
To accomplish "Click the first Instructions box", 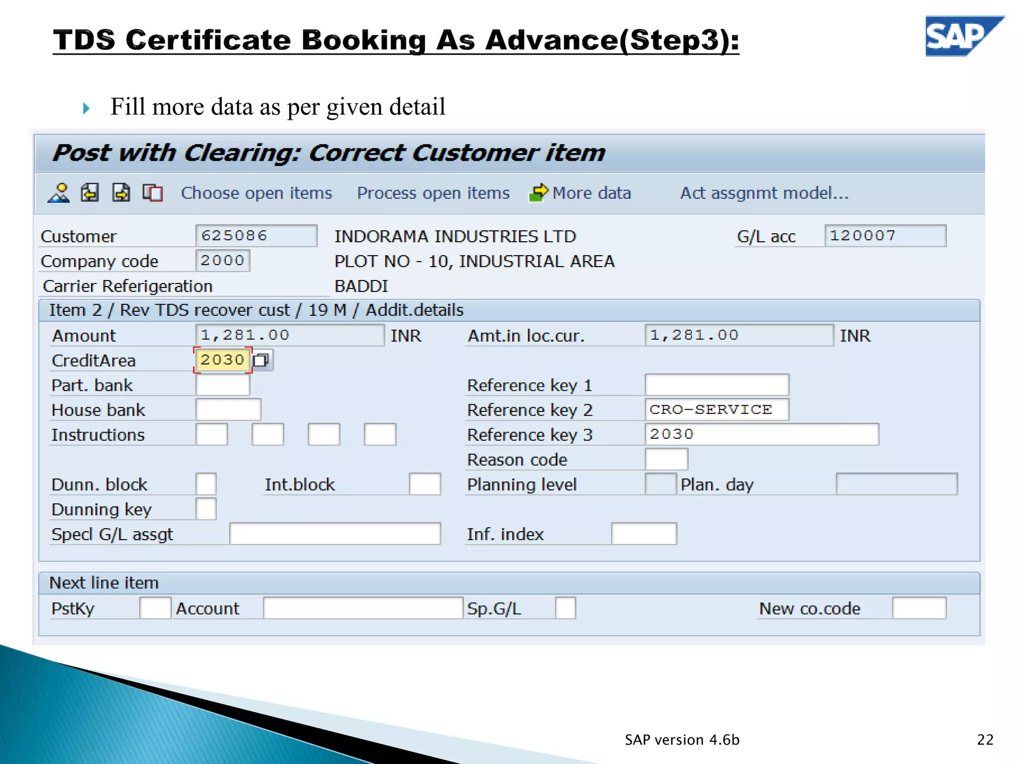I will pos(212,435).
